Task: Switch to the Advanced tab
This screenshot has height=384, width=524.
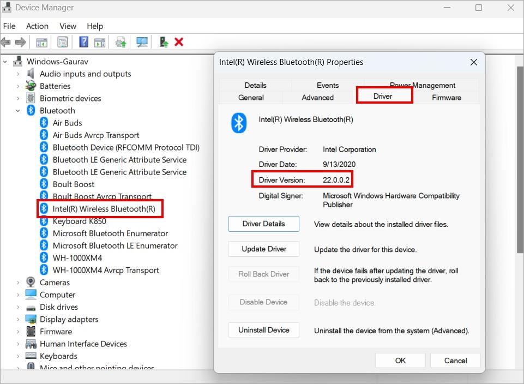Action: pos(317,98)
